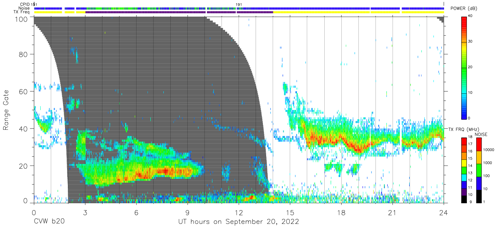Click the 'TX FRQ (MHz)' legend label

pyautogui.click(x=464, y=129)
